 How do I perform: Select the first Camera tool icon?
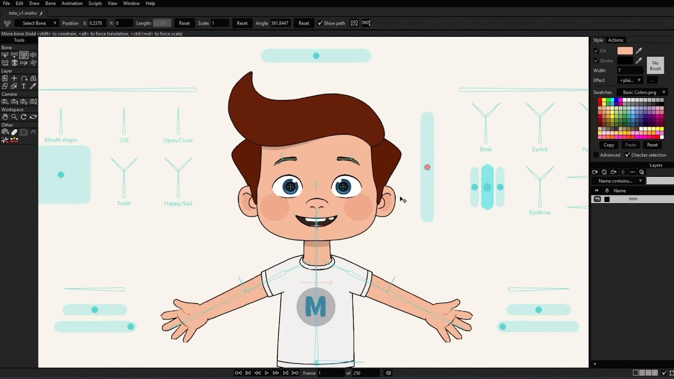pos(5,102)
